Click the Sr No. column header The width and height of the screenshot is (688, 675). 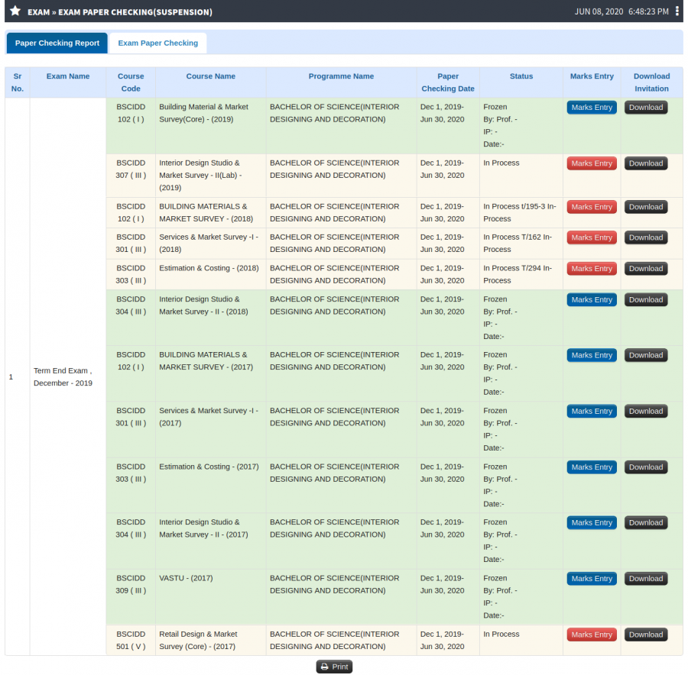(x=17, y=82)
